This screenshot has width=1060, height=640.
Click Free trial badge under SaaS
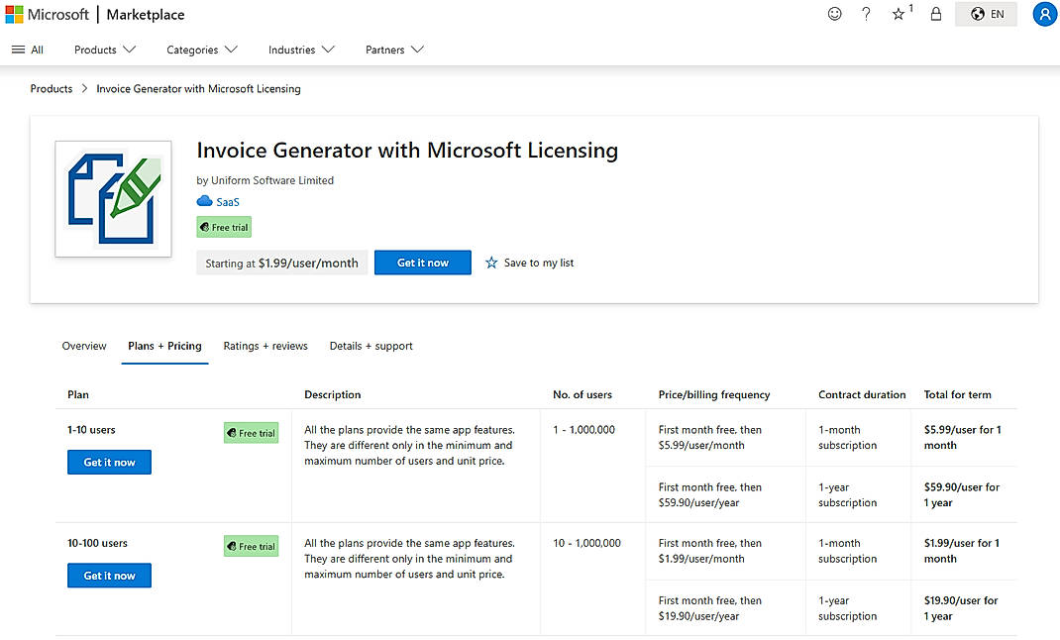click(224, 227)
